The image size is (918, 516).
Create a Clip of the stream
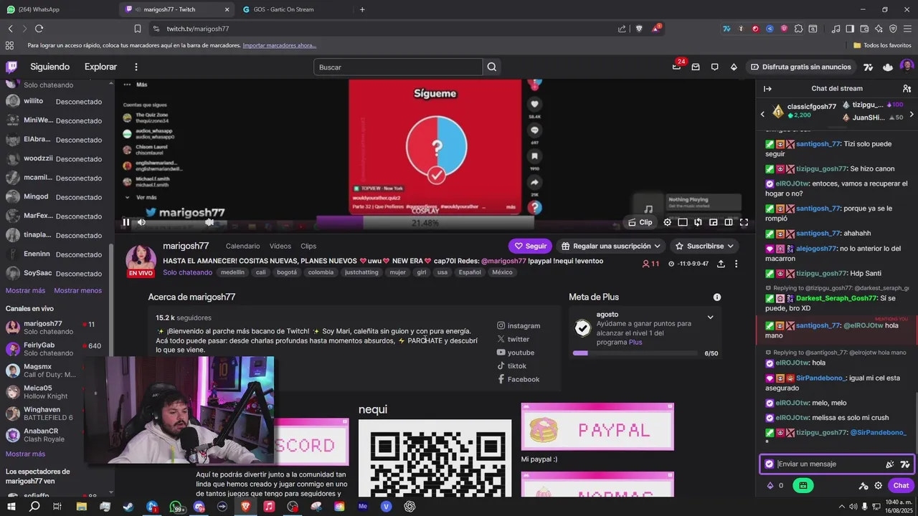pos(640,222)
